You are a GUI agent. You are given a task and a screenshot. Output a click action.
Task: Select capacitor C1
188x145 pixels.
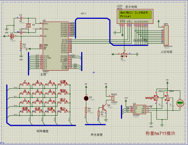21,18
